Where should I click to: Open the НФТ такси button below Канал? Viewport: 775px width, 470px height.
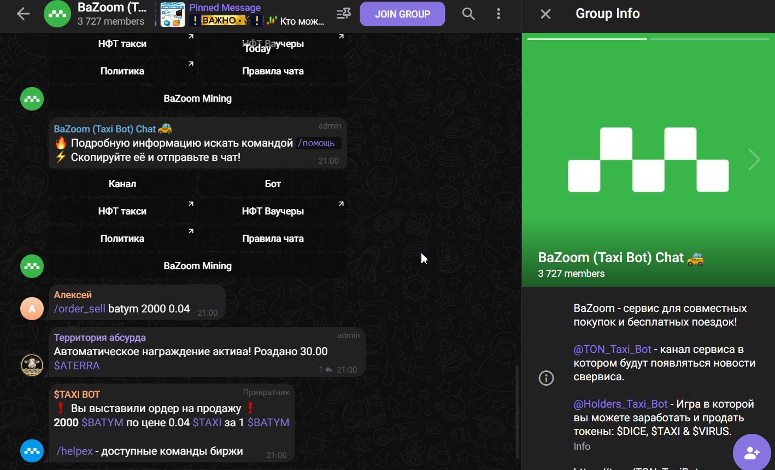click(122, 211)
